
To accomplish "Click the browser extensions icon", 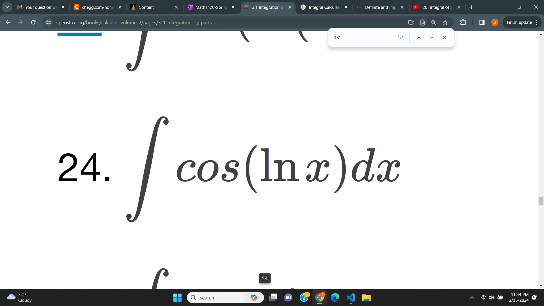I will click(464, 22).
